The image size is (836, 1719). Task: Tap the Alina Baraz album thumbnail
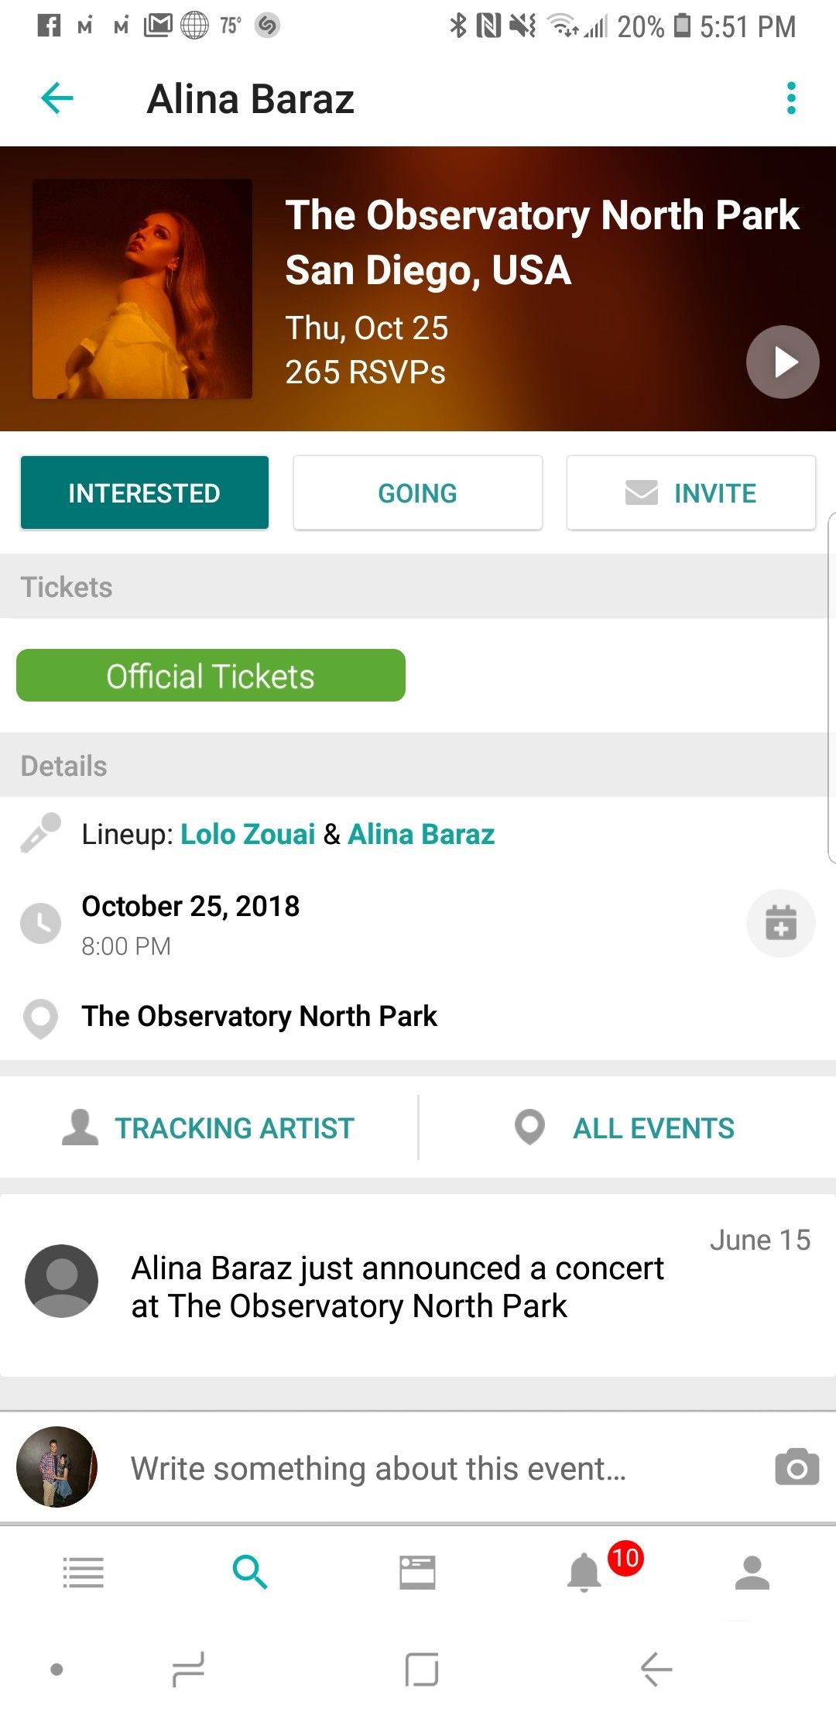coord(142,289)
